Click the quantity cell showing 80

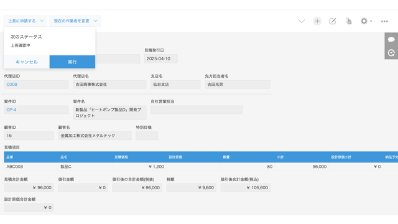[x=248, y=167]
